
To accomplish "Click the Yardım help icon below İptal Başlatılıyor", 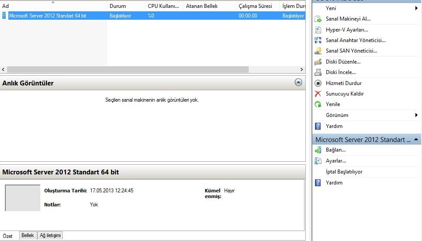I will click(318, 183).
